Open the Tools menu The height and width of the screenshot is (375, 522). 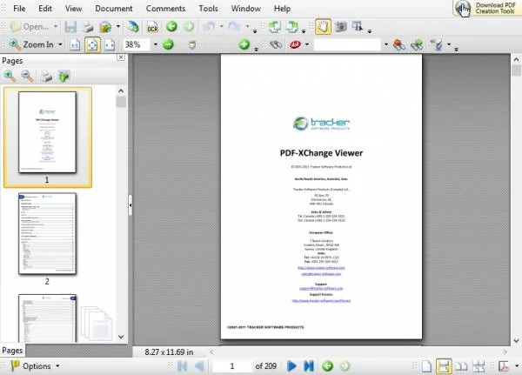[208, 9]
